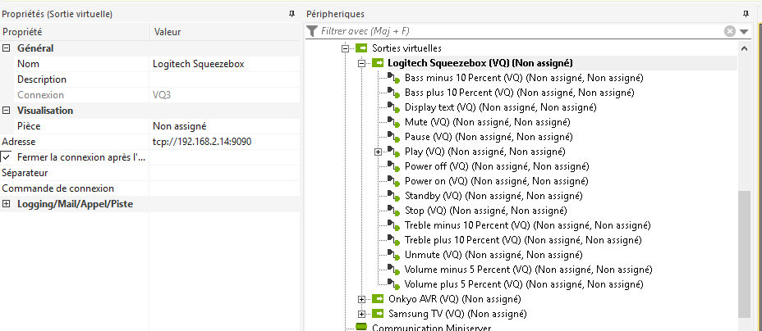Toggle Fermer la connexion après l'envoi checkbox
This screenshot has height=331, width=762.
click(6, 157)
